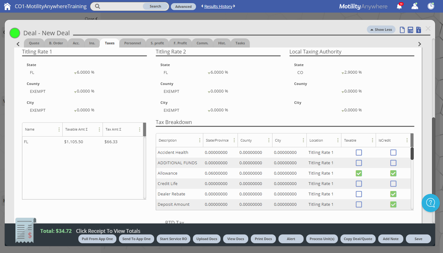Open the help chat bubble

(430, 203)
